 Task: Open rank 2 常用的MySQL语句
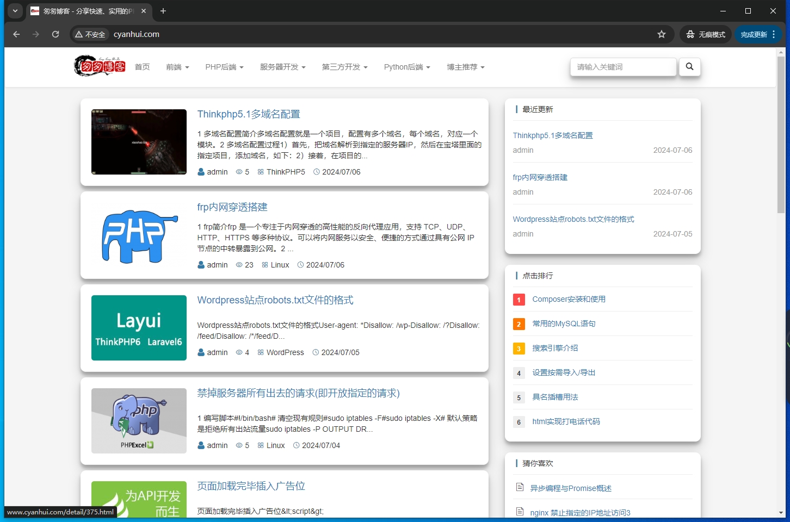(x=564, y=324)
